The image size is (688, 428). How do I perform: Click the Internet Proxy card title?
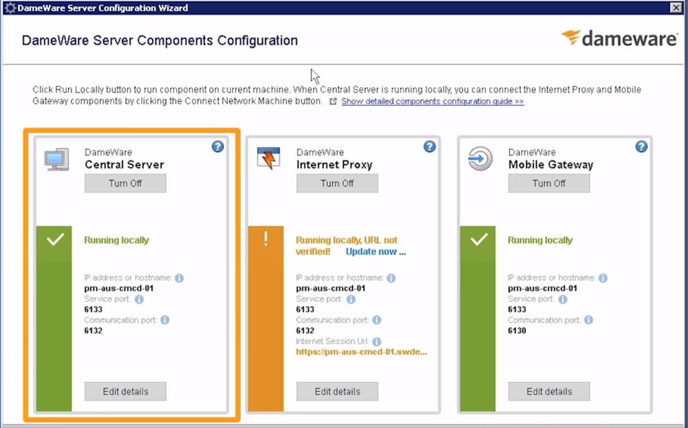pyautogui.click(x=334, y=165)
